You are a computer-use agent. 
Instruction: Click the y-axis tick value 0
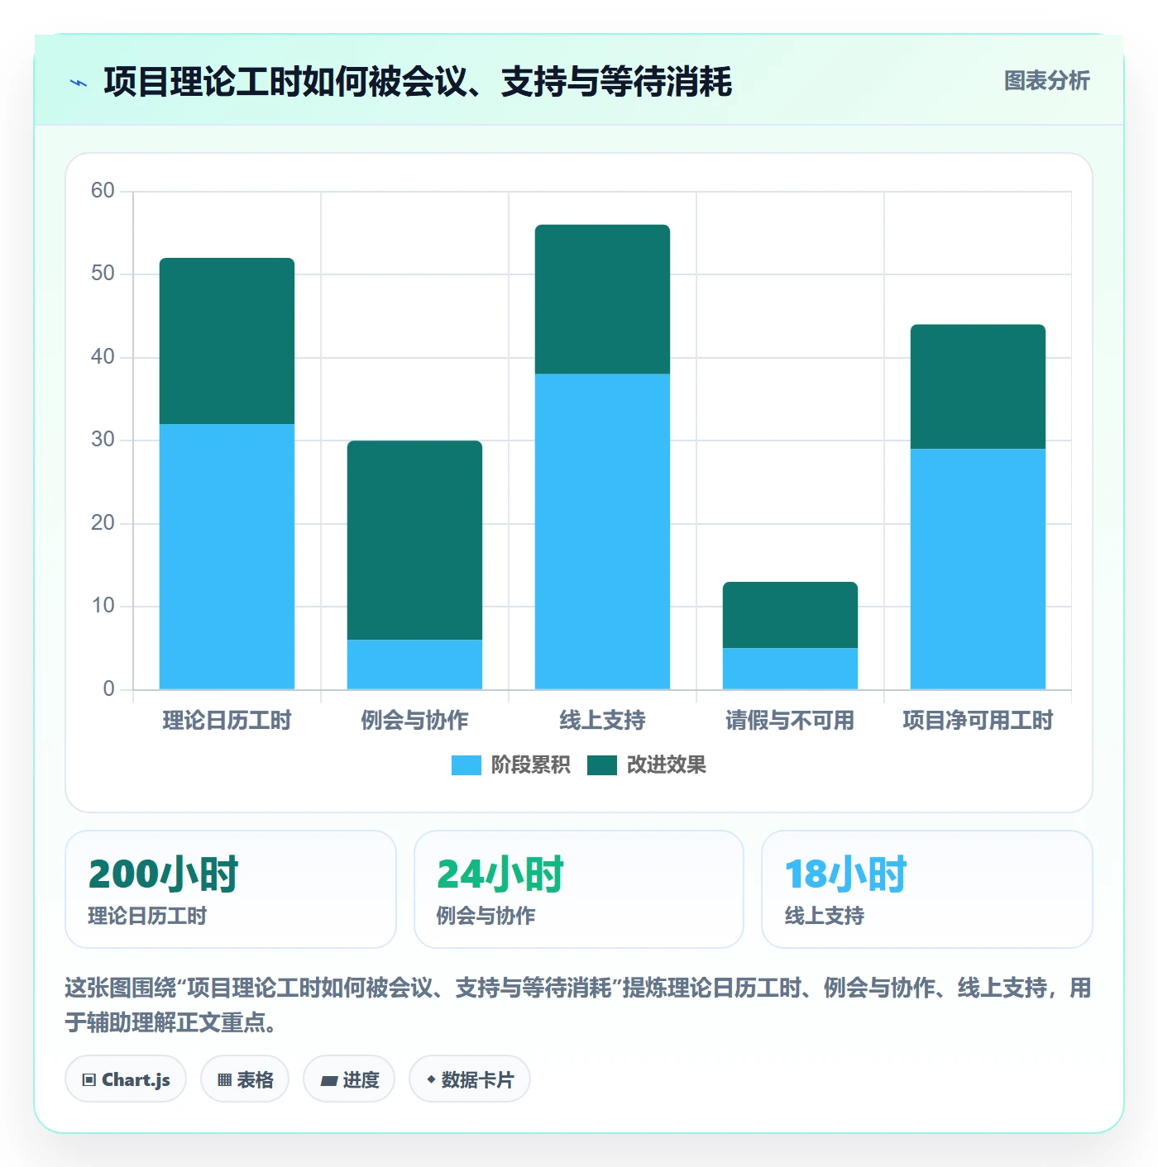point(108,689)
